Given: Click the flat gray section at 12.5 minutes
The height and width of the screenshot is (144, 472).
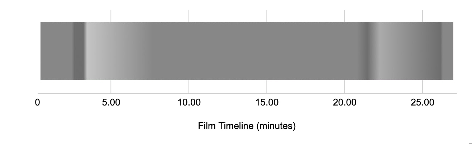Looking at the screenshot, I should coord(228,51).
